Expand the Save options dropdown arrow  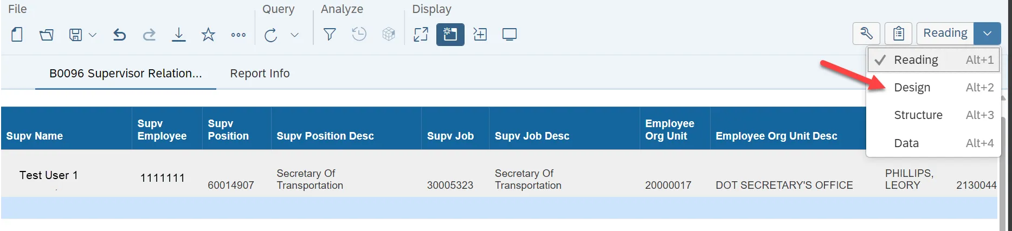pos(93,35)
